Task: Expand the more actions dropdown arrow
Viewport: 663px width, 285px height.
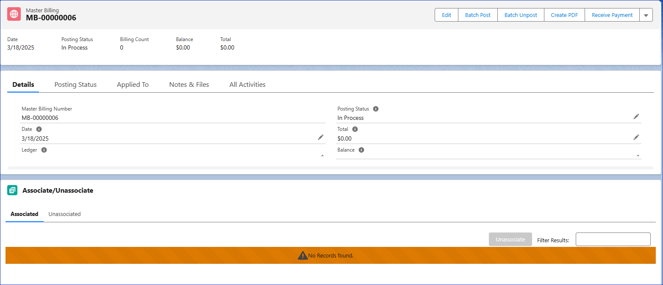Action: 646,15
